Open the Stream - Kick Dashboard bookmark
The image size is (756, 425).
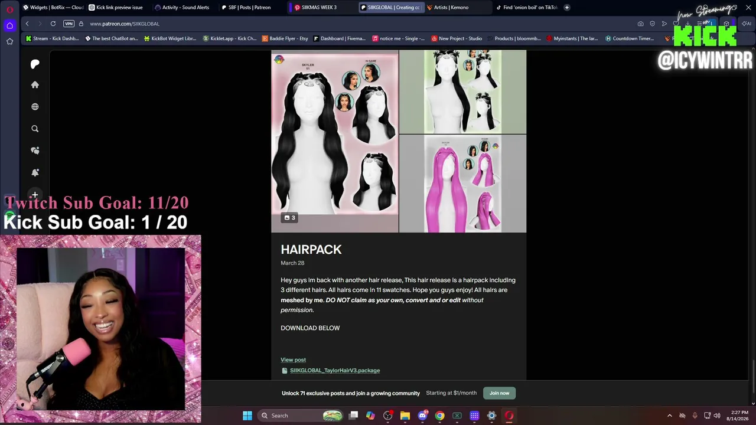click(x=53, y=38)
